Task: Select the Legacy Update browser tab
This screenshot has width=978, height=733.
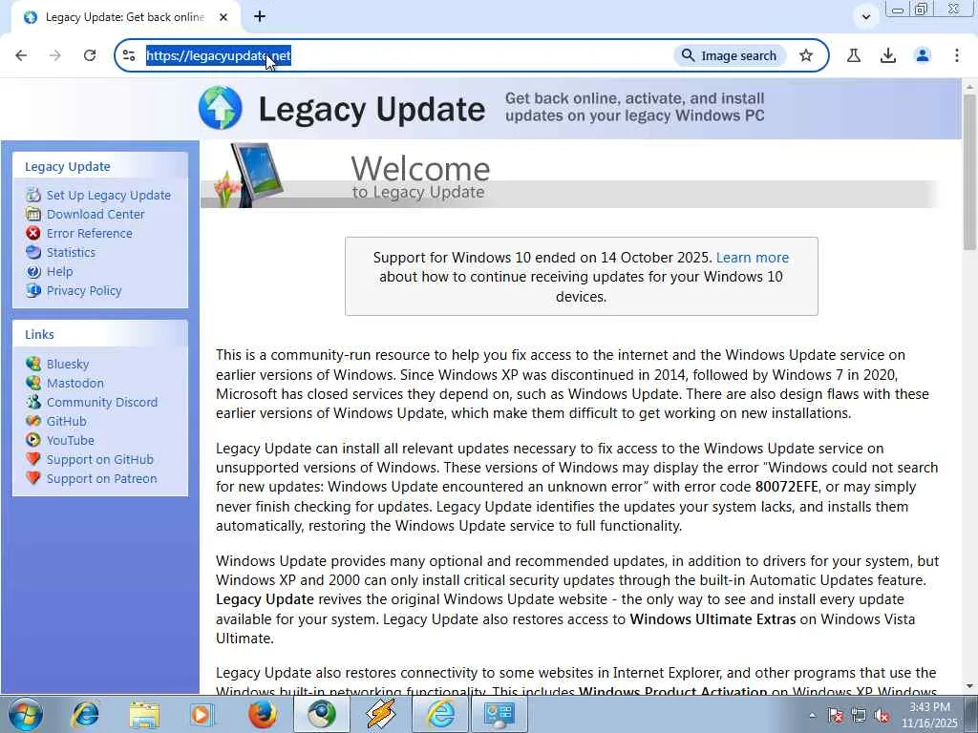Action: 125,17
